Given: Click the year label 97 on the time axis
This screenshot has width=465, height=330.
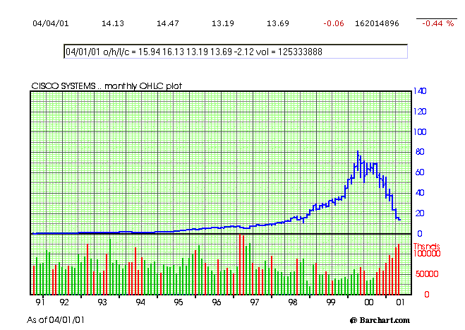Looking at the screenshot, I should click(x=255, y=302).
